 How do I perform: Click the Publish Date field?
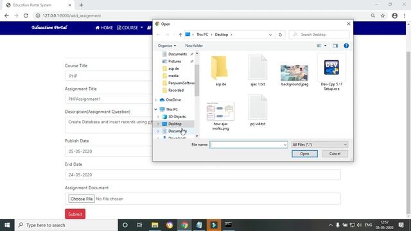tap(109, 151)
